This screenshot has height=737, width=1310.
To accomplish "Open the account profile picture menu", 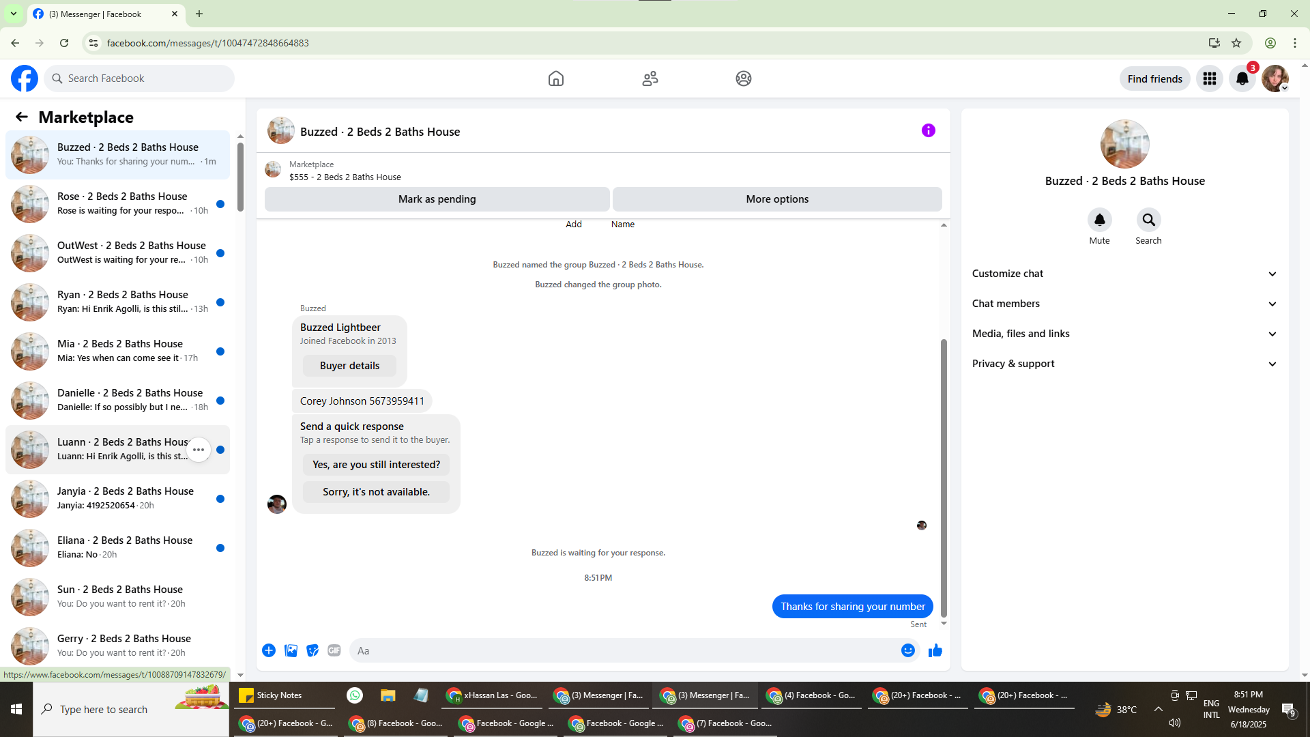I will click(1275, 78).
